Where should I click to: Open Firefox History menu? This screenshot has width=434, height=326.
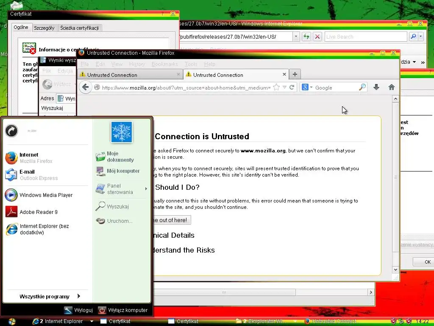(x=137, y=64)
